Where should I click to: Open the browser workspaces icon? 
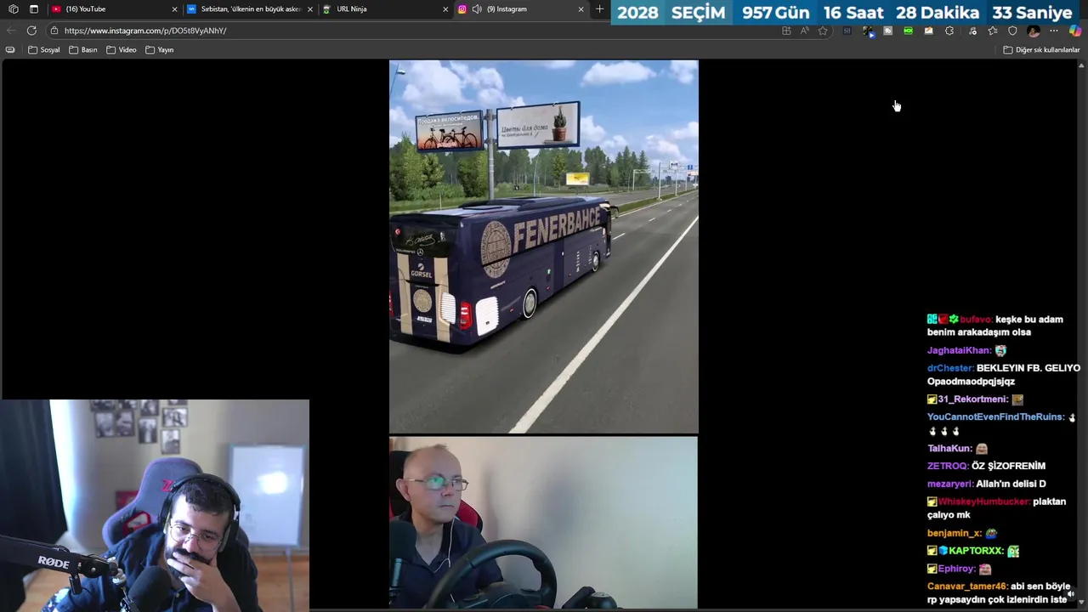click(13, 8)
